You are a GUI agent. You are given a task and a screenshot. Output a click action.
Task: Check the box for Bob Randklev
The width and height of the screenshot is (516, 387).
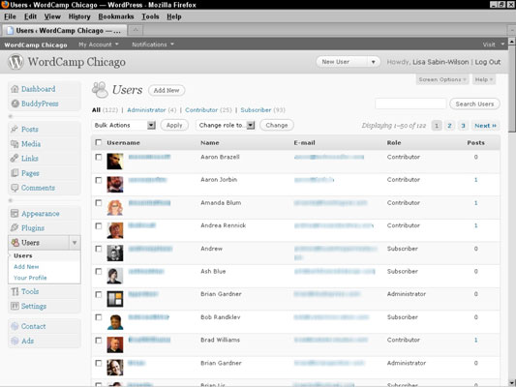(x=98, y=317)
